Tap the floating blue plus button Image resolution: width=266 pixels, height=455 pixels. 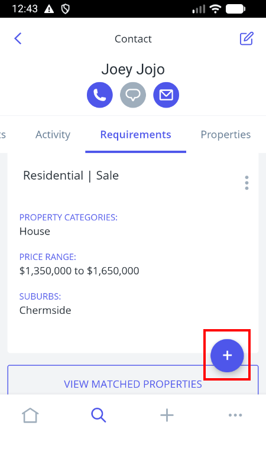[x=227, y=356]
